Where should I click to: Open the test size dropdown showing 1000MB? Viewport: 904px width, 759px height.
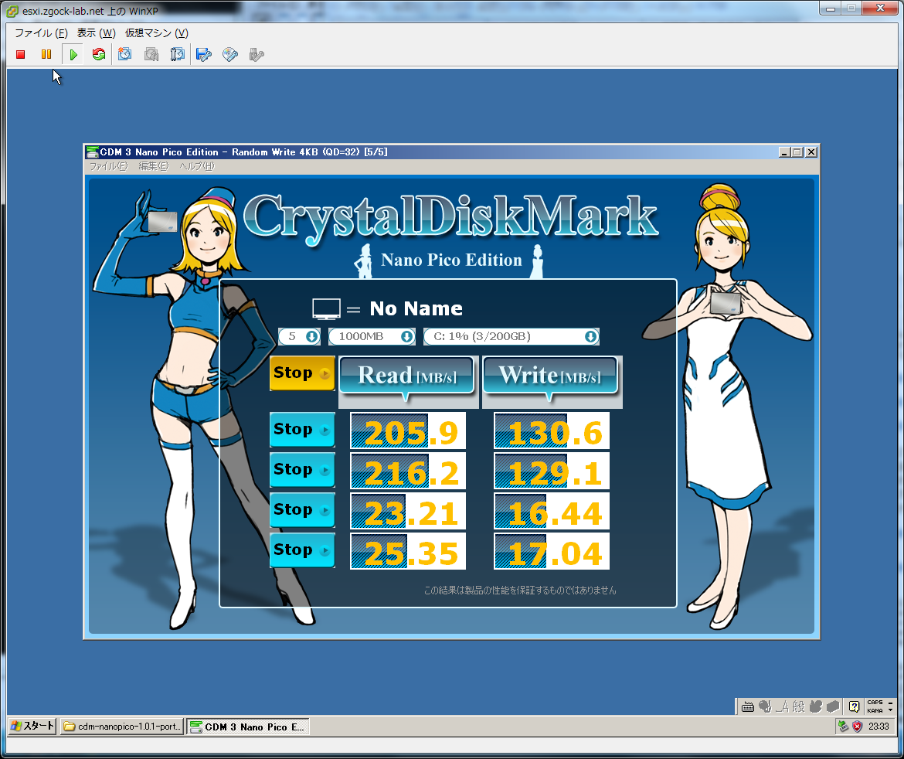372,336
